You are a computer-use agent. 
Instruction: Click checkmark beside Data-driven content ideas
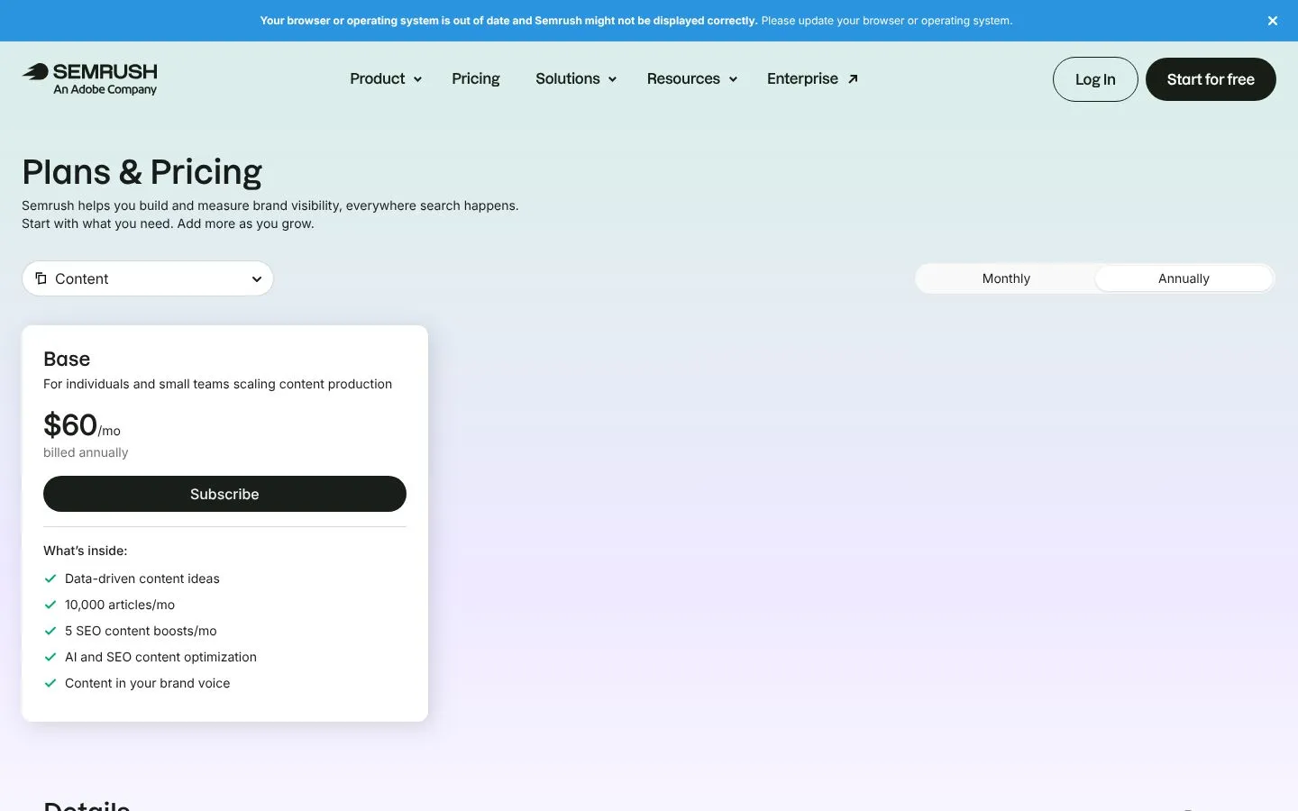(50, 579)
